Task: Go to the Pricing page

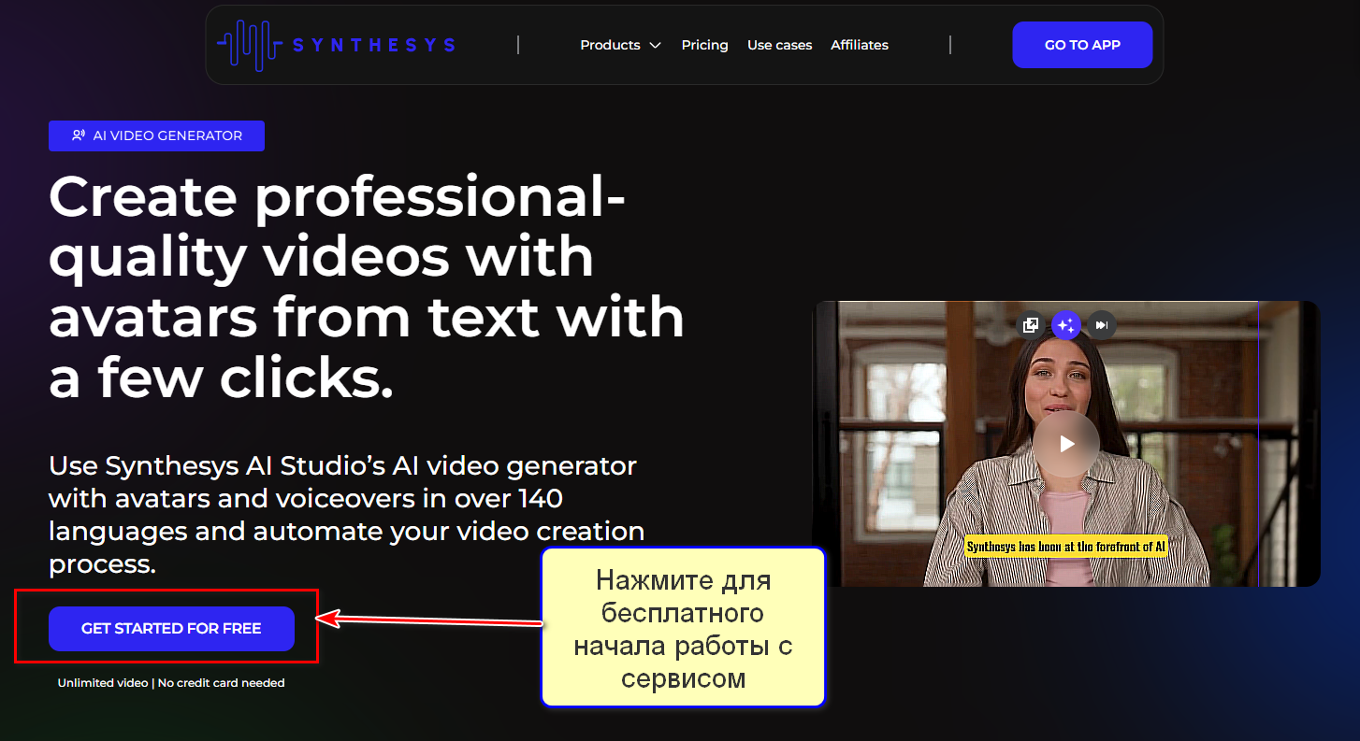Action: (704, 45)
